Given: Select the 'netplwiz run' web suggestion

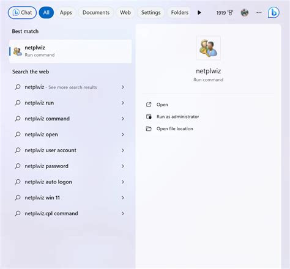Looking at the screenshot, I should (70, 103).
